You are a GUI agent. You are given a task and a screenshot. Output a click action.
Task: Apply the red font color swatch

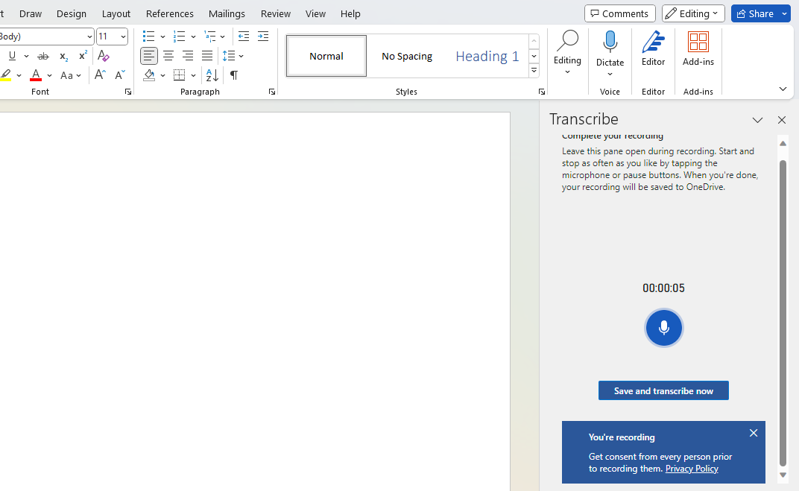pyautogui.click(x=36, y=75)
